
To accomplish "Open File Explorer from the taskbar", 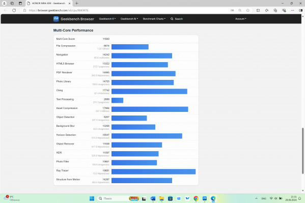I will pyautogui.click(x=161, y=198).
